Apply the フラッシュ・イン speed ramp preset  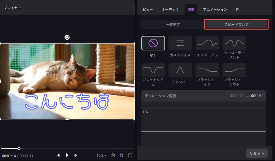tap(207, 70)
